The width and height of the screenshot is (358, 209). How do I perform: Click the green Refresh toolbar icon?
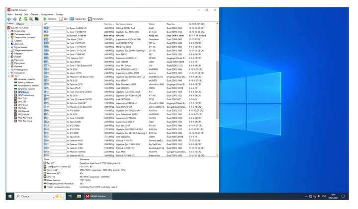click(x=25, y=19)
